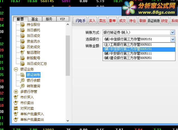Click the icon beside 当日成交

tap(22, 36)
